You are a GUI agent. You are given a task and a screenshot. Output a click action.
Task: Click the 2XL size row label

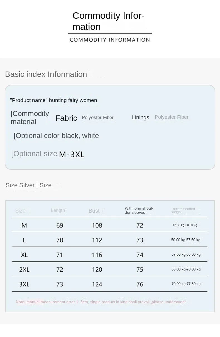[x=24, y=270]
